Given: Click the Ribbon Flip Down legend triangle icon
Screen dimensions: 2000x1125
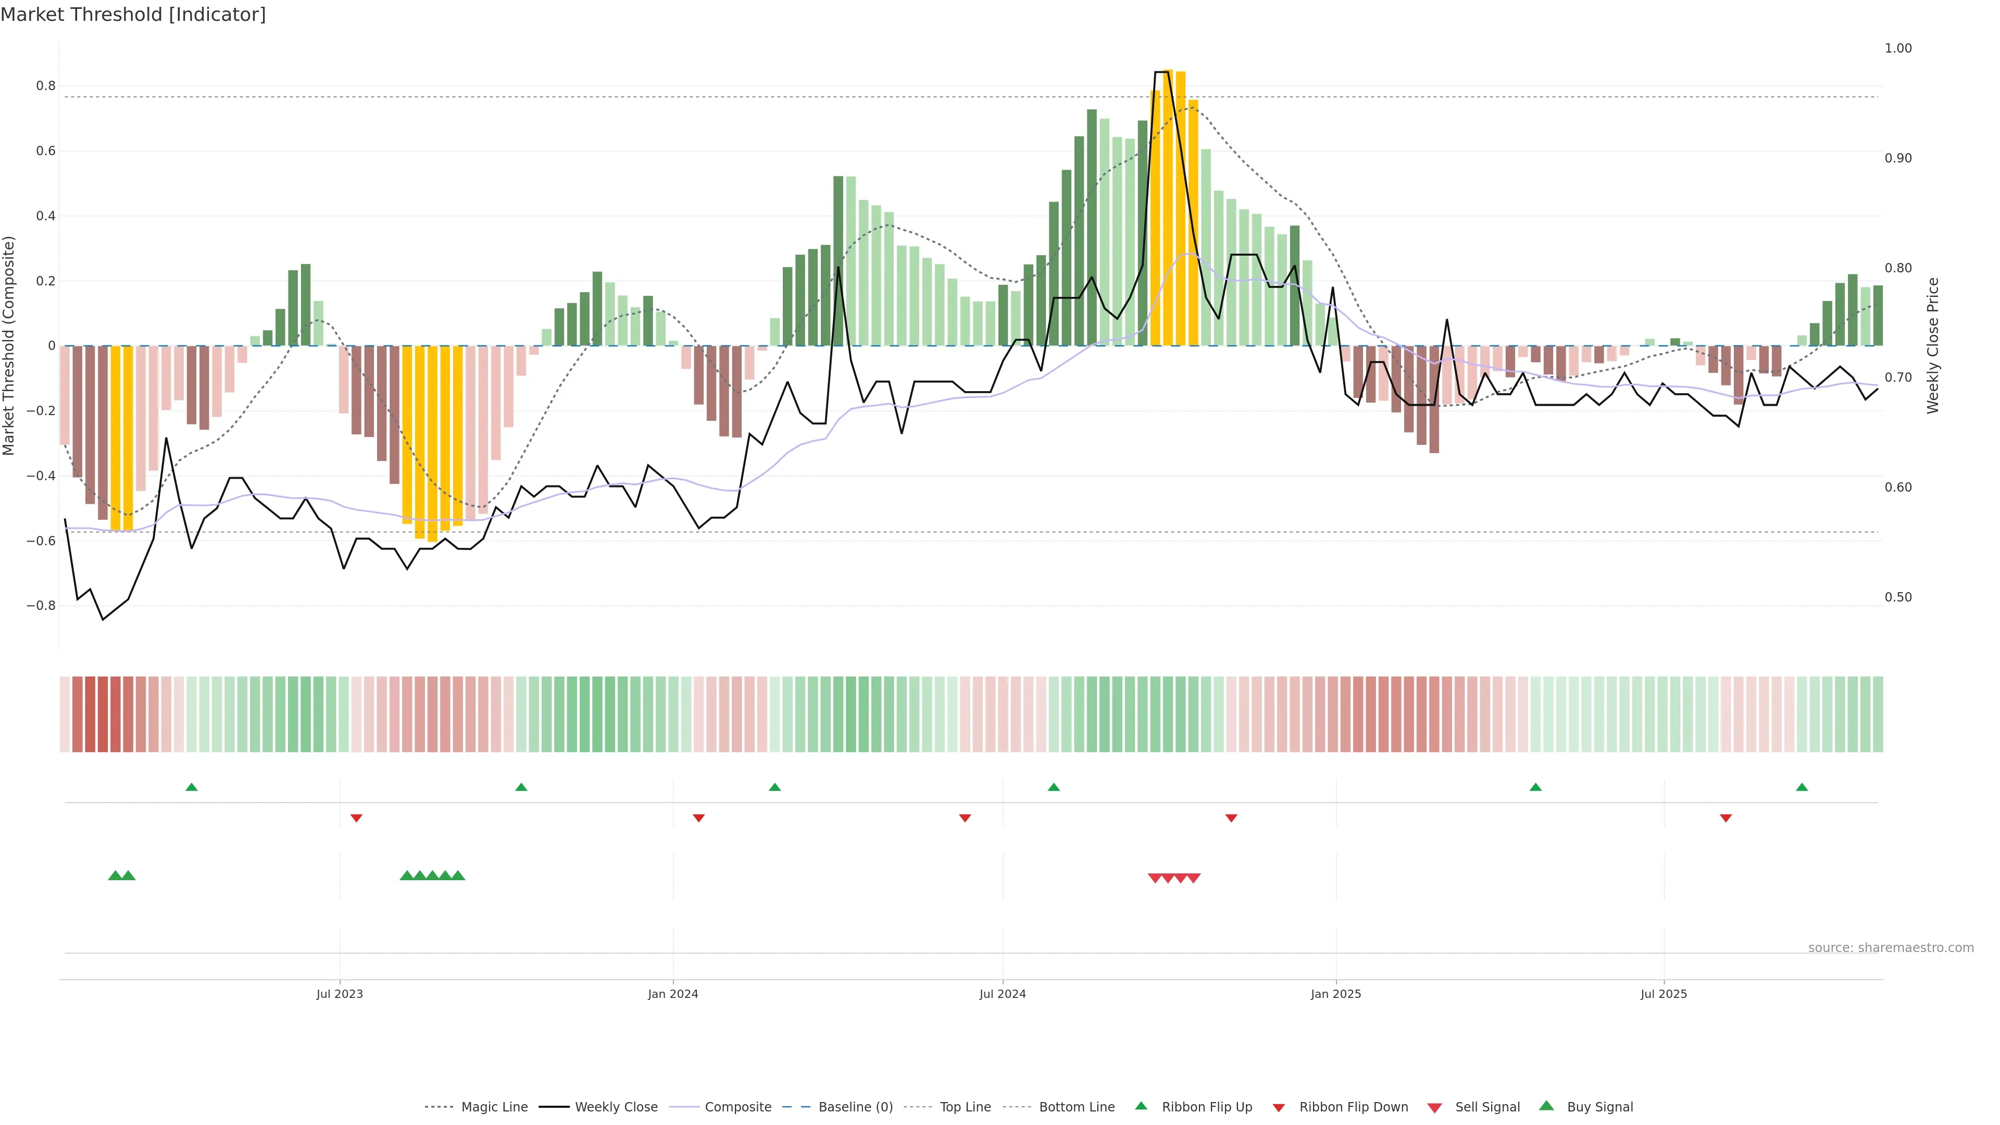Looking at the screenshot, I should (x=1278, y=1108).
